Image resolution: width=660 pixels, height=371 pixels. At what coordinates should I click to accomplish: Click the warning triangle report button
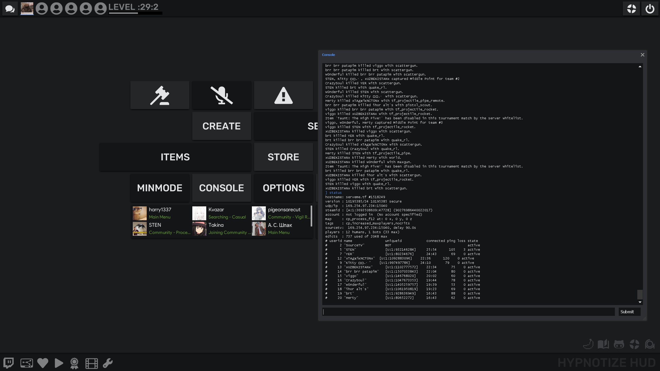tap(283, 95)
